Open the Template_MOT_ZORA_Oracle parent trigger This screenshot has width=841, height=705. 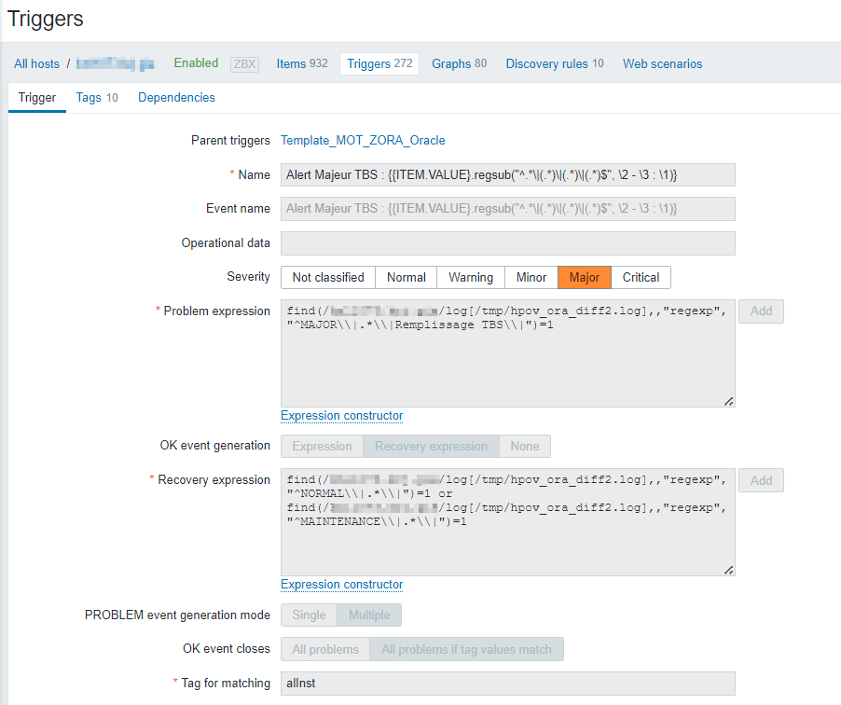coord(363,141)
